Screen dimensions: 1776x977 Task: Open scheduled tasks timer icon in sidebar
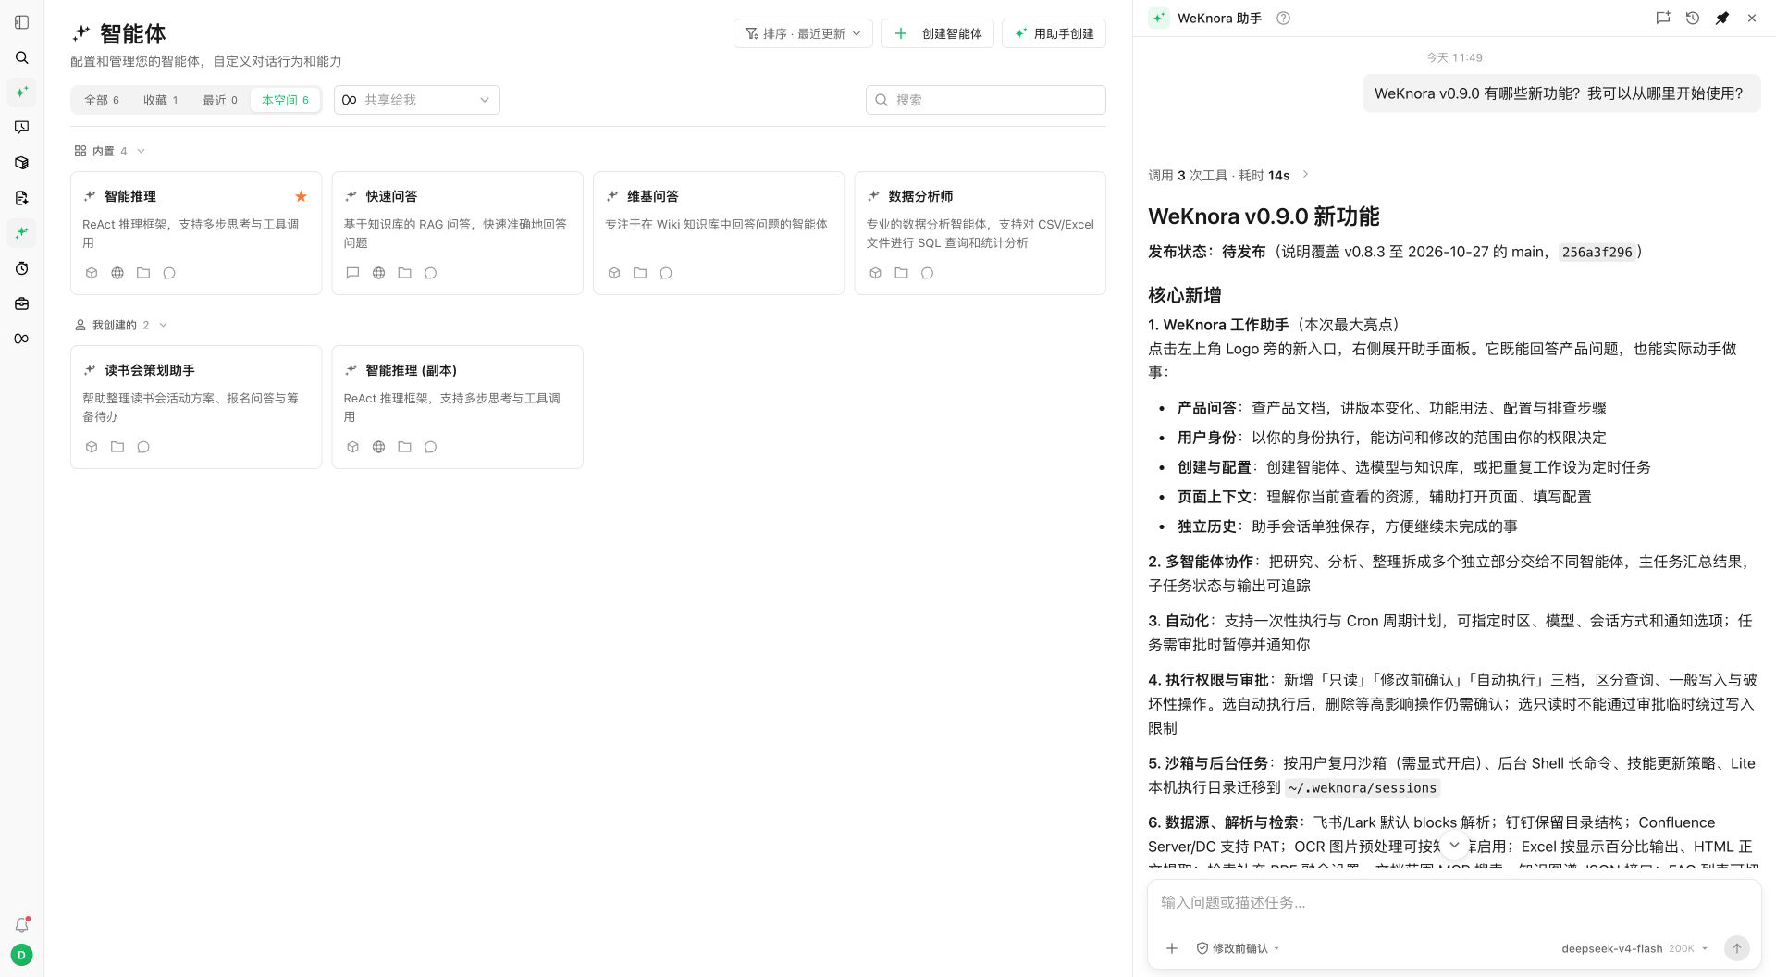(22, 268)
